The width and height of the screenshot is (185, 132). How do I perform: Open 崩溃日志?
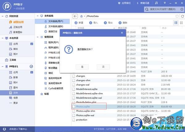pyautogui.click(x=51, y=32)
